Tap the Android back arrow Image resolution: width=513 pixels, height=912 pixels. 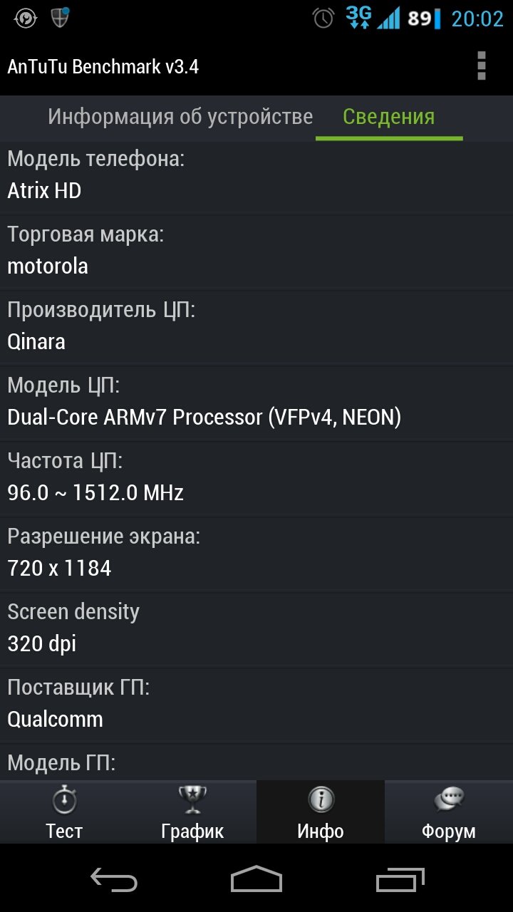point(114,880)
